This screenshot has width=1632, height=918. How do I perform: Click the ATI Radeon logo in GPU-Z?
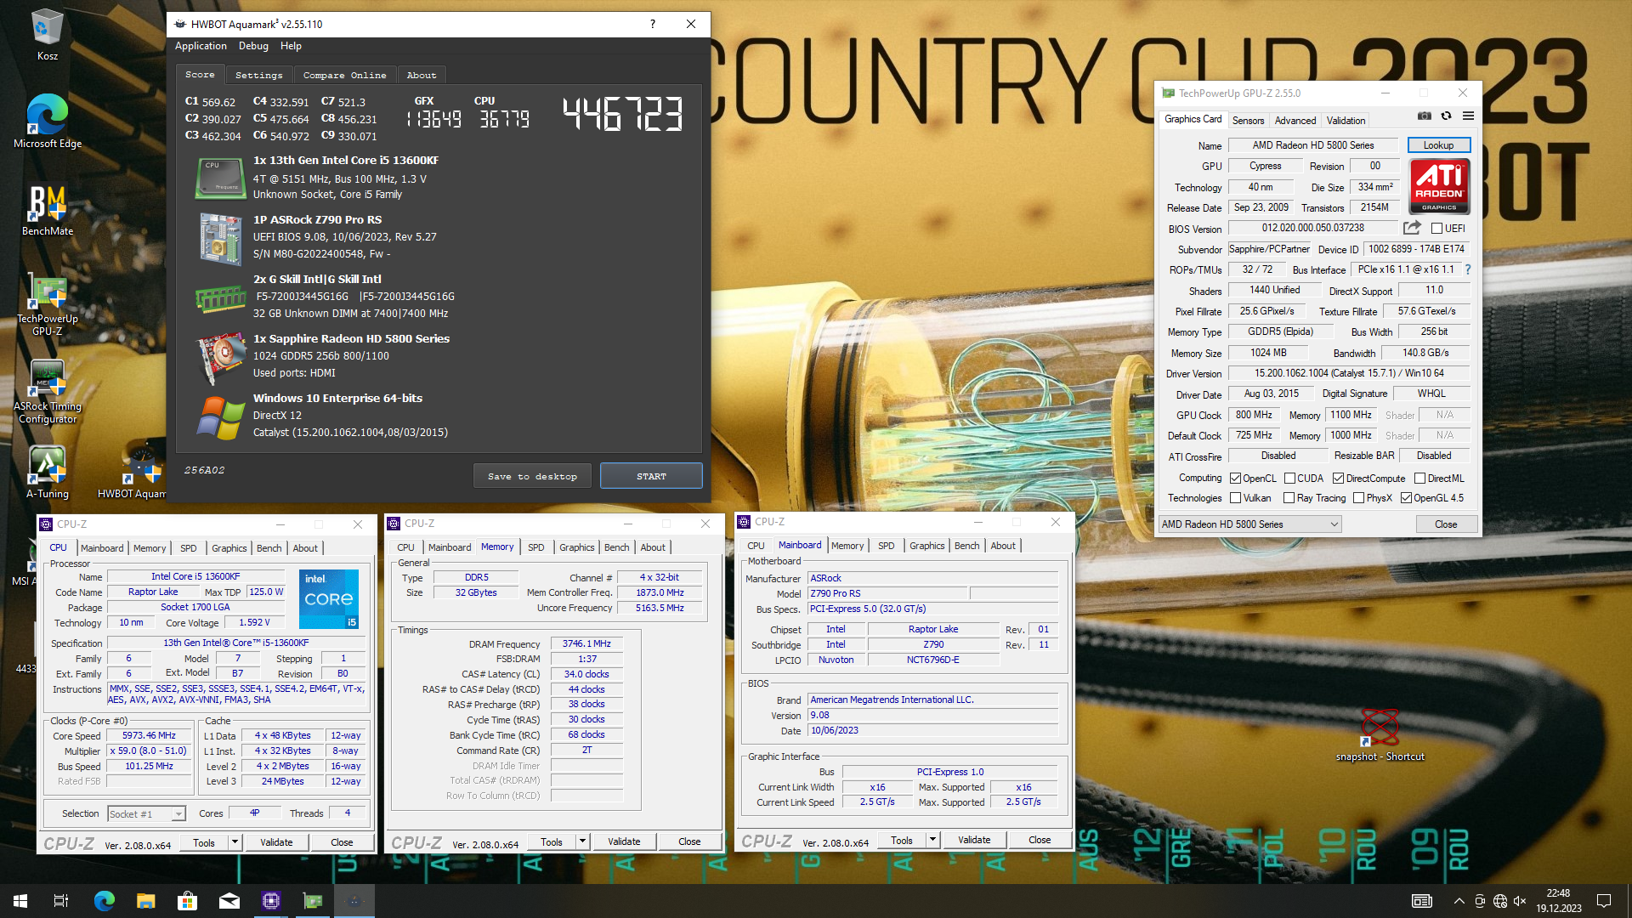(1439, 186)
